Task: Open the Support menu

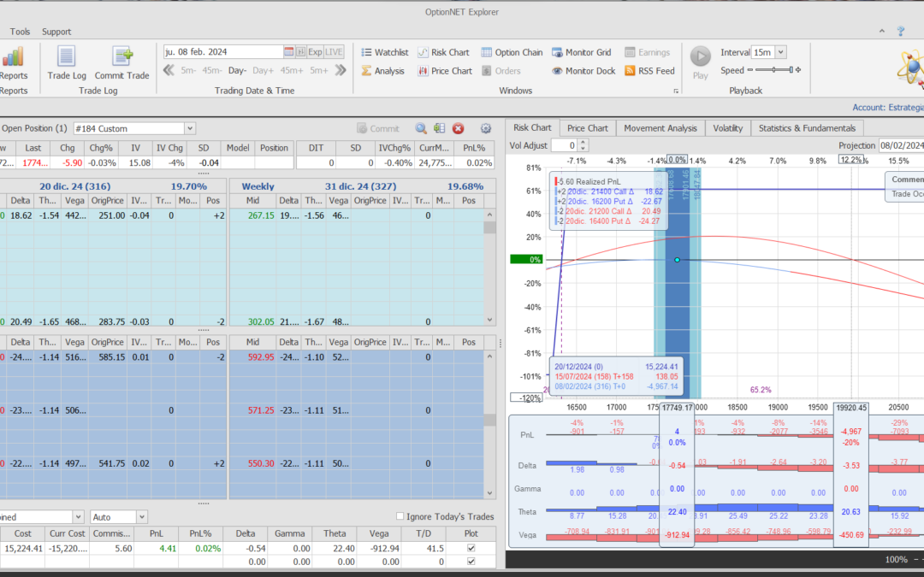Action: pyautogui.click(x=56, y=32)
